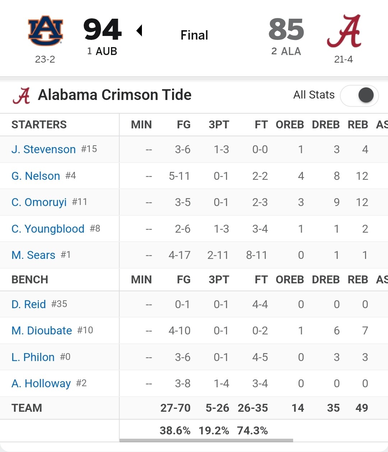This screenshot has height=452, width=388.
Task: Open A. Holloway player profile
Action: [41, 383]
